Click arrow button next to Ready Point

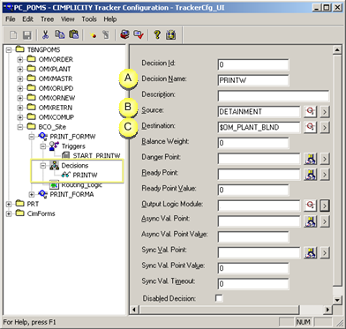(325, 175)
